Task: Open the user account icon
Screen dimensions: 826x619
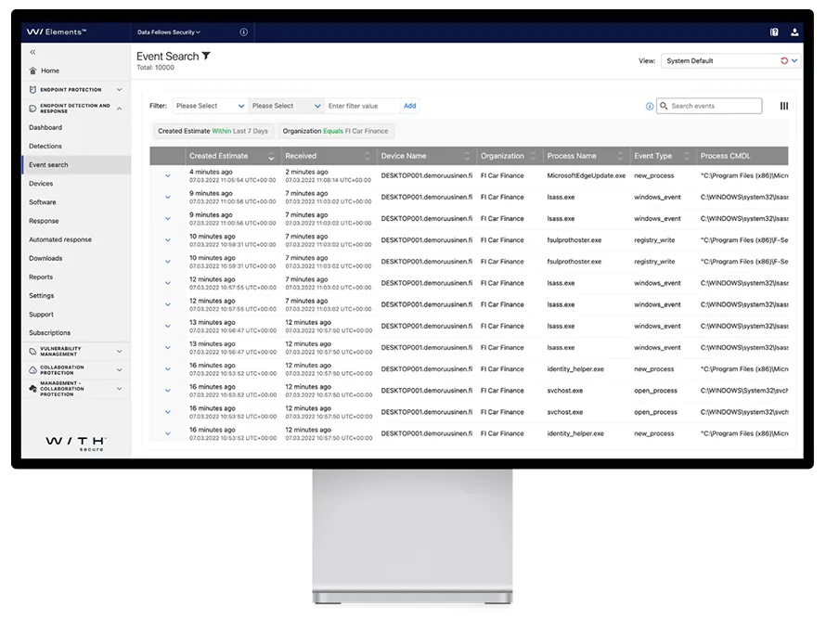Action: pos(794,32)
